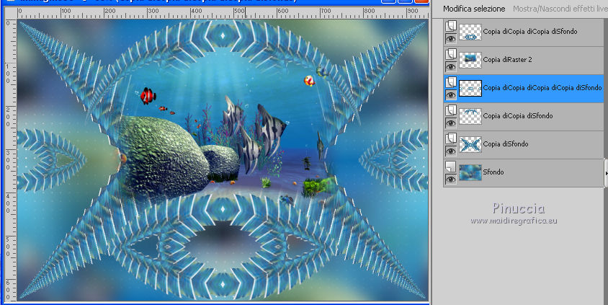Select the 'Copia diCopia diSfondo' layer thumbnail
The image size is (608, 305).
(470, 116)
